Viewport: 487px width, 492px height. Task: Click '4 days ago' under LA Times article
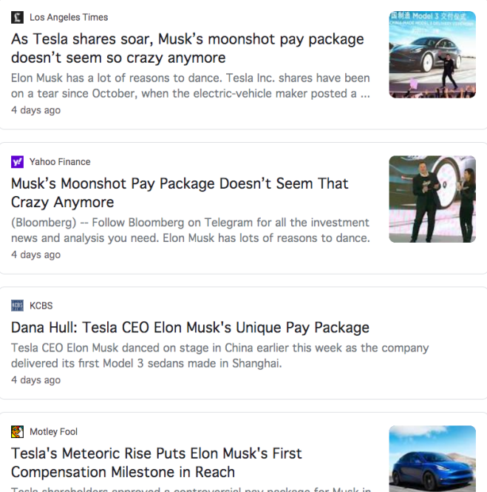coord(35,110)
